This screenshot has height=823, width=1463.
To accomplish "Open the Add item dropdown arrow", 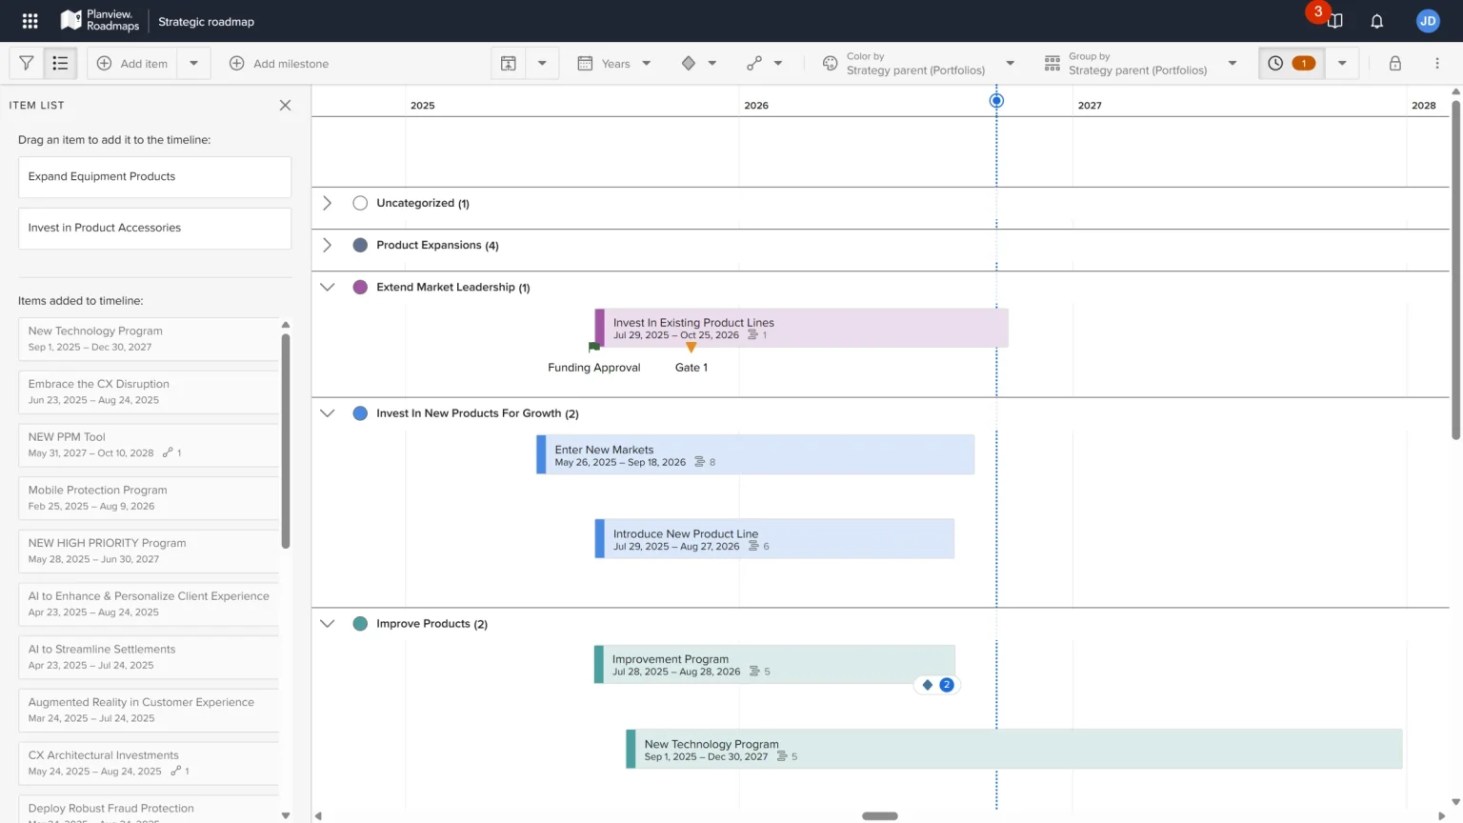I will 193,63.
